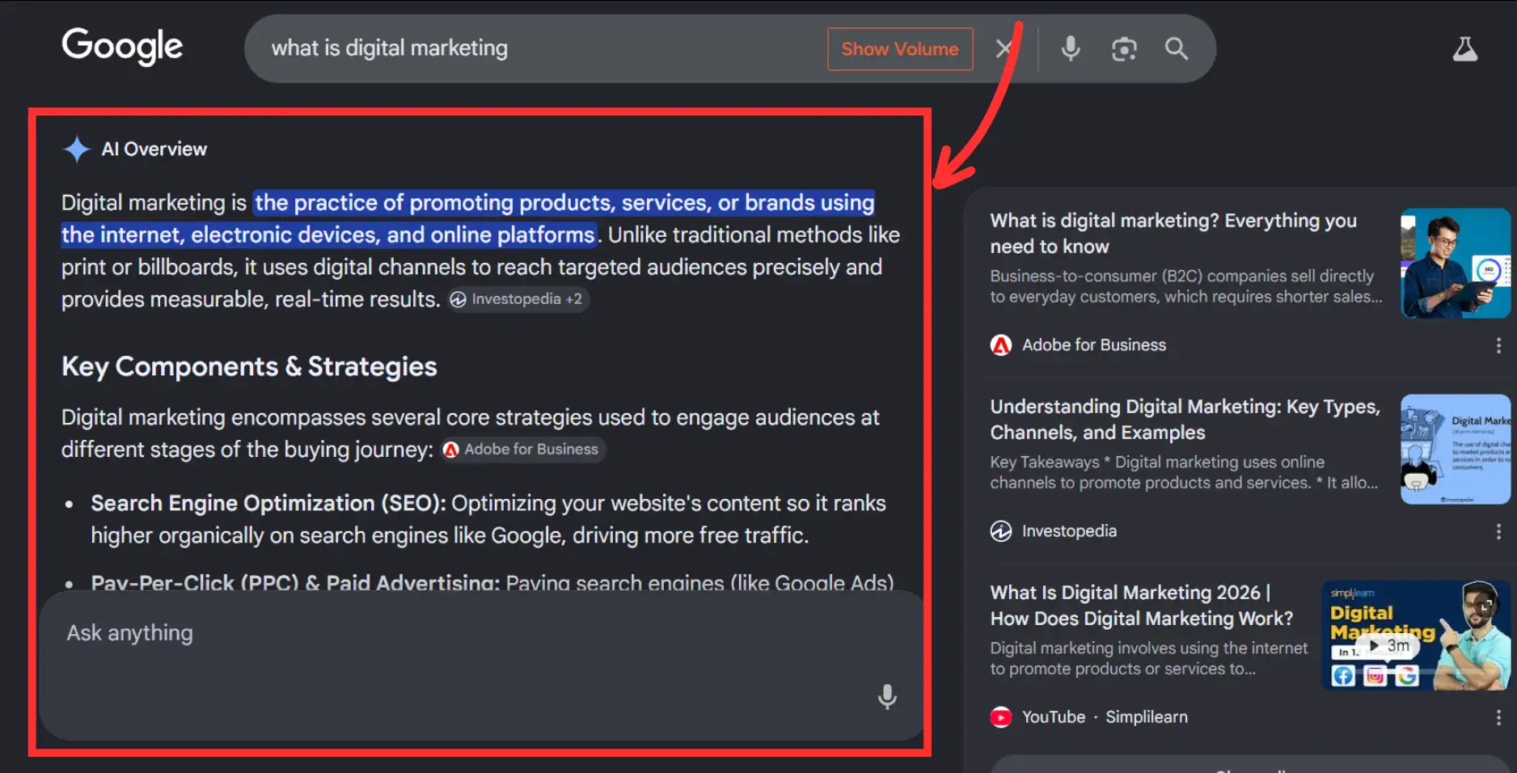
Task: Click the search box text 'what is digital marketing'
Action: [x=389, y=48]
